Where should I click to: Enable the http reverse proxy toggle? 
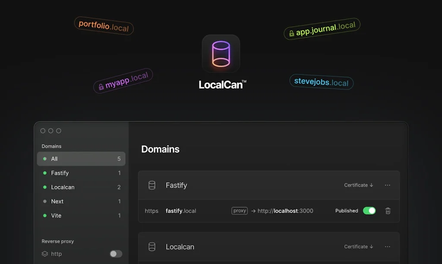click(x=115, y=254)
